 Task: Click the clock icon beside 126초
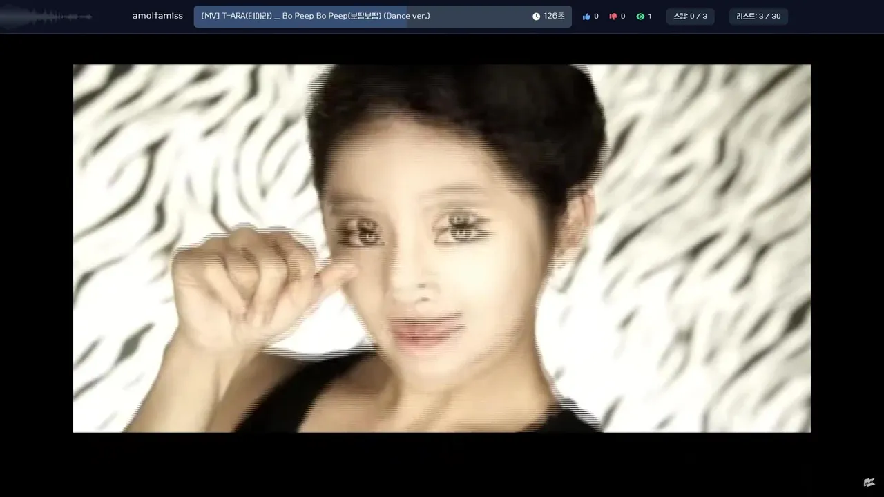[536, 17]
